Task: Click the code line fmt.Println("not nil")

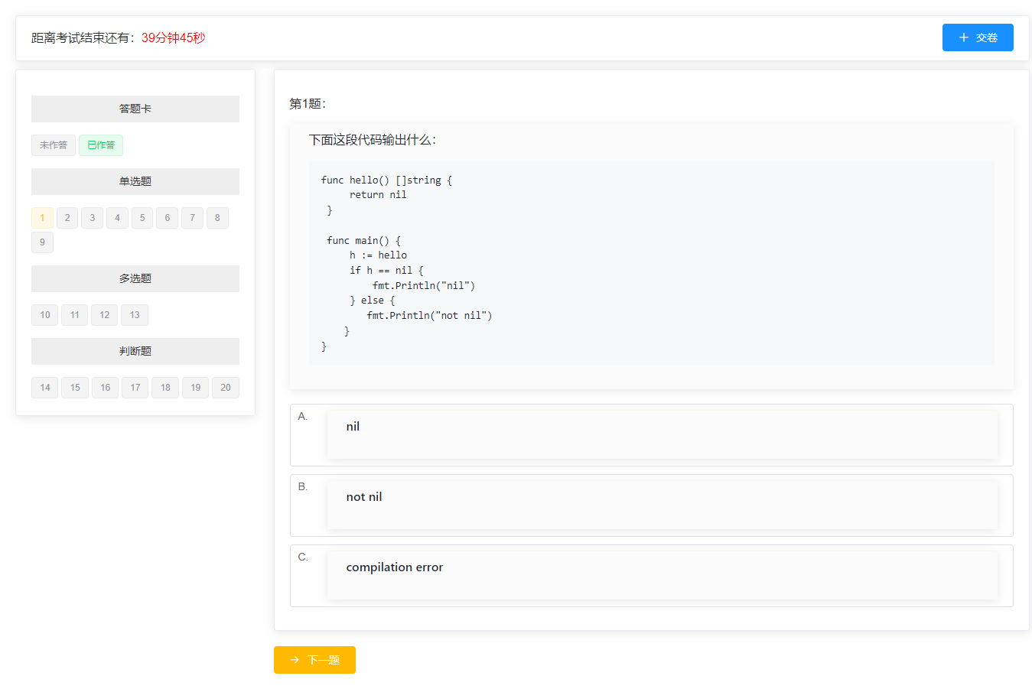Action: click(x=429, y=316)
